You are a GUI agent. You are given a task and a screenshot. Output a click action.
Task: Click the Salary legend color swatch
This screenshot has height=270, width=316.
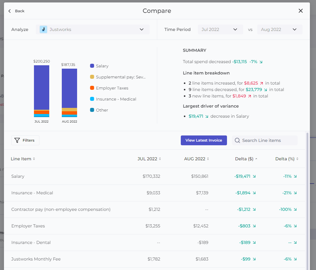(x=92, y=66)
